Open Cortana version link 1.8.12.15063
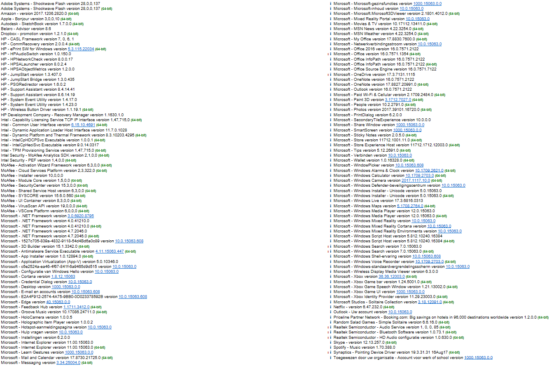This screenshot has width=554, height=366. (x=63, y=277)
